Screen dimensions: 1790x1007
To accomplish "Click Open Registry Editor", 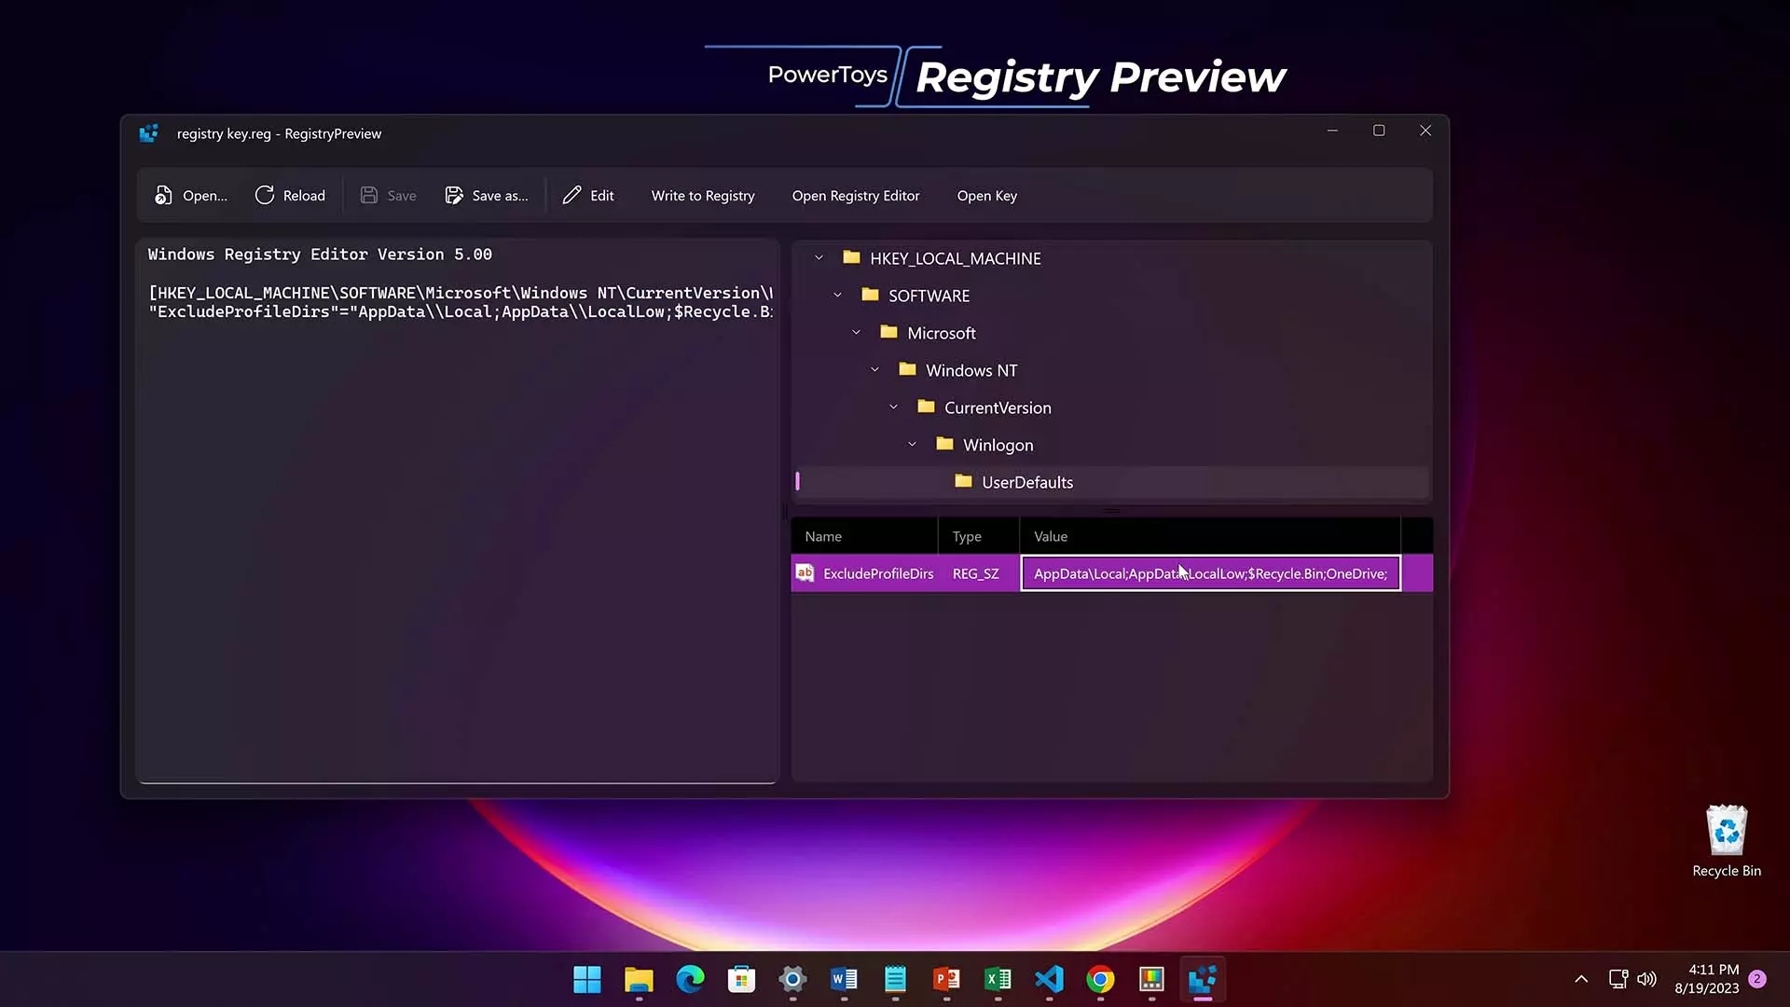I will pos(856,195).
